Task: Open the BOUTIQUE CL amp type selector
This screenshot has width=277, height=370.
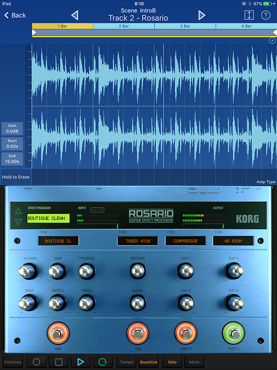Action: (58, 241)
